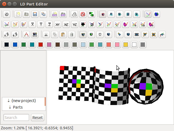The image size is (174, 131).
Task: Click the manipulator with crossed circle icon
Action: (x=92, y=24)
